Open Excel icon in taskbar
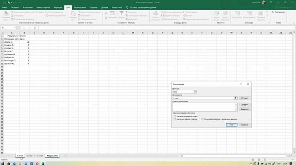Screen dimensions: 296x166 pos(43,164)
